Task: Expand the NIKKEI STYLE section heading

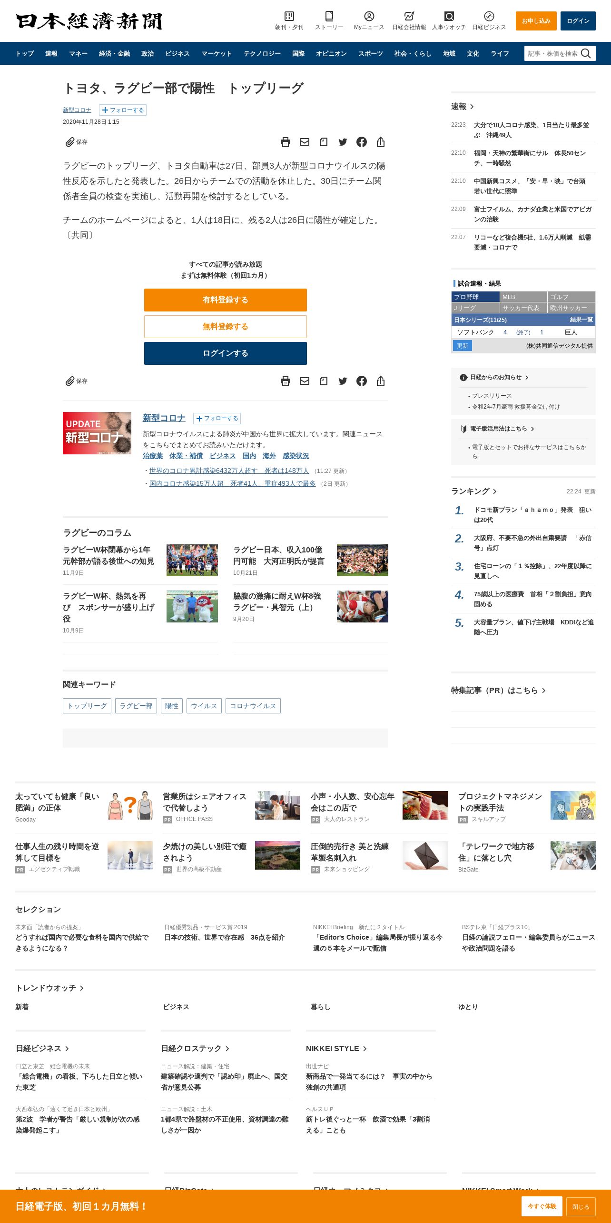Action: point(336,1049)
